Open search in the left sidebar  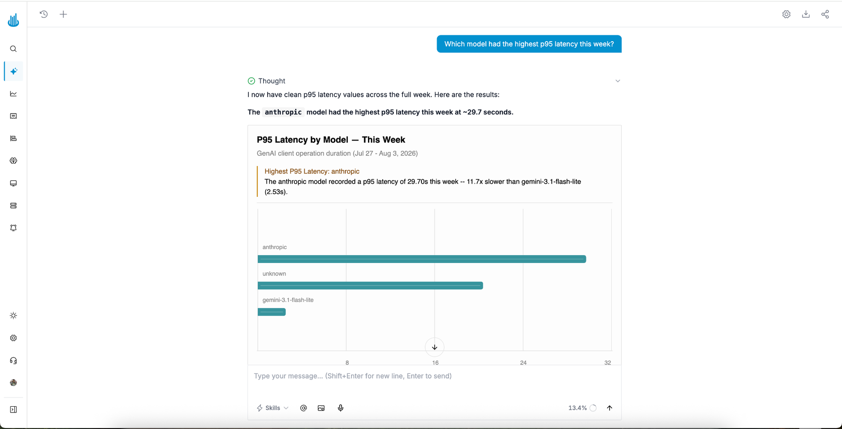pyautogui.click(x=13, y=49)
